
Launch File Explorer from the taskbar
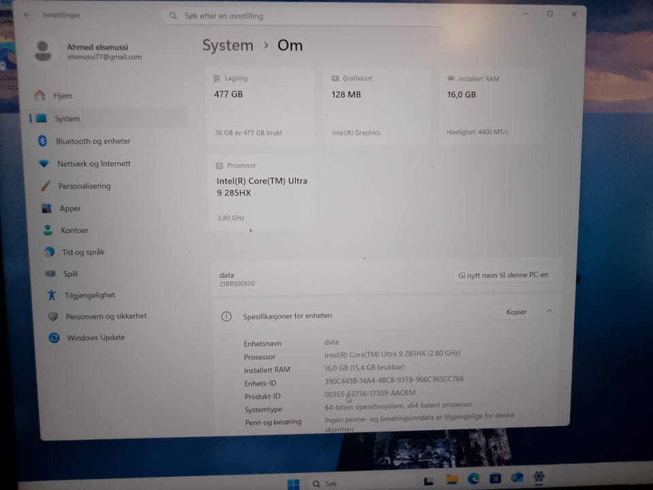coord(452,480)
